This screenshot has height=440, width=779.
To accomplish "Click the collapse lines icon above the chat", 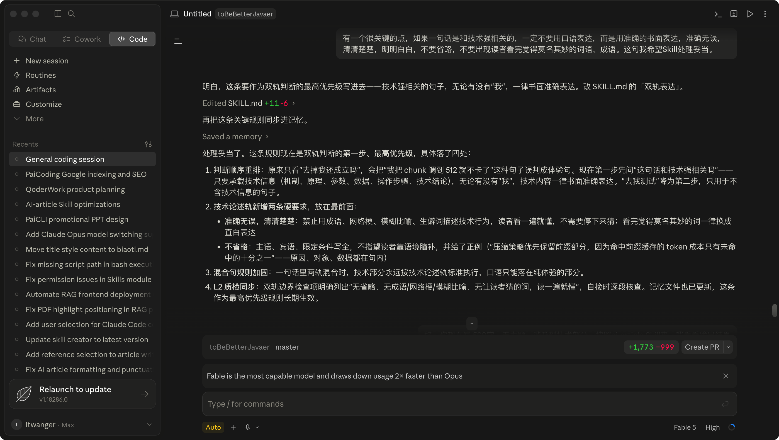I will click(x=178, y=41).
